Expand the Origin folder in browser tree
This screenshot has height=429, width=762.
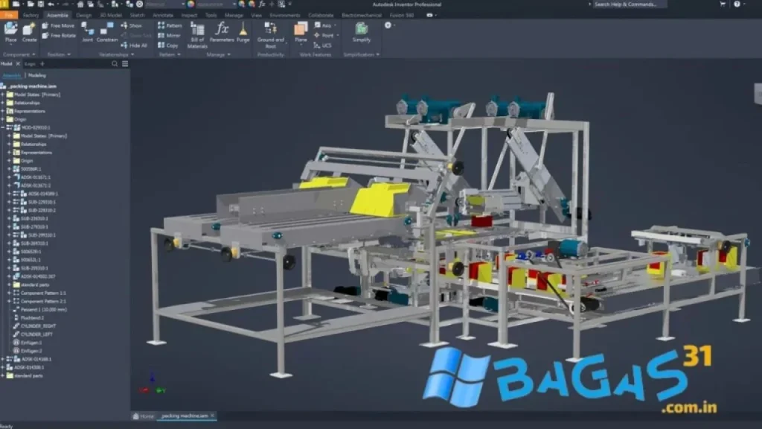tap(2, 119)
